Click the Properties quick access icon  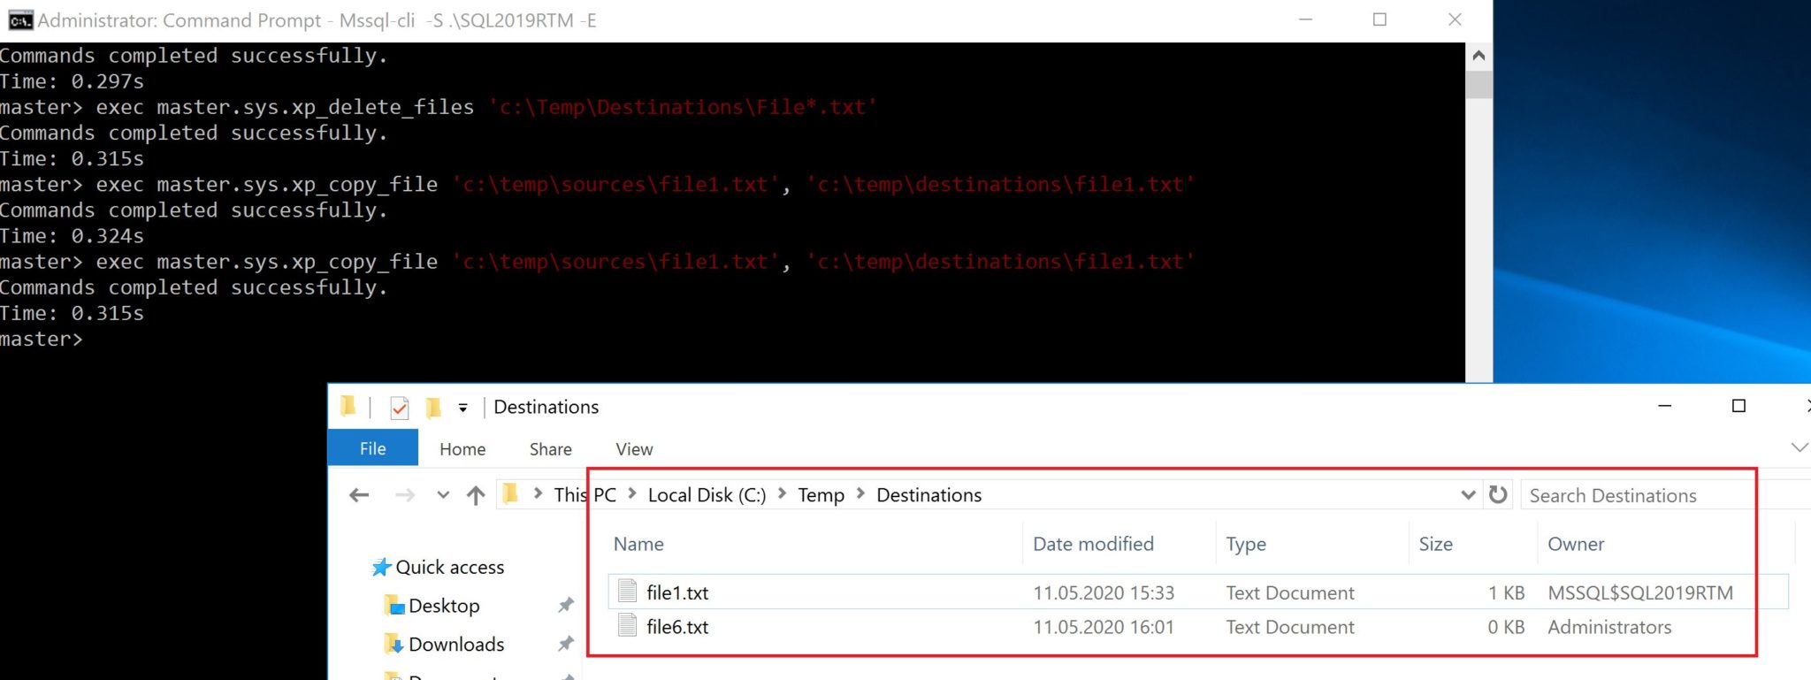(x=400, y=408)
